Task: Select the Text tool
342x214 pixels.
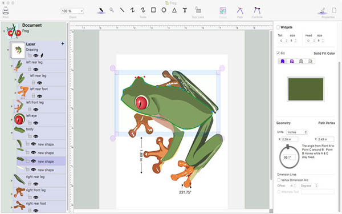Action: [185, 10]
